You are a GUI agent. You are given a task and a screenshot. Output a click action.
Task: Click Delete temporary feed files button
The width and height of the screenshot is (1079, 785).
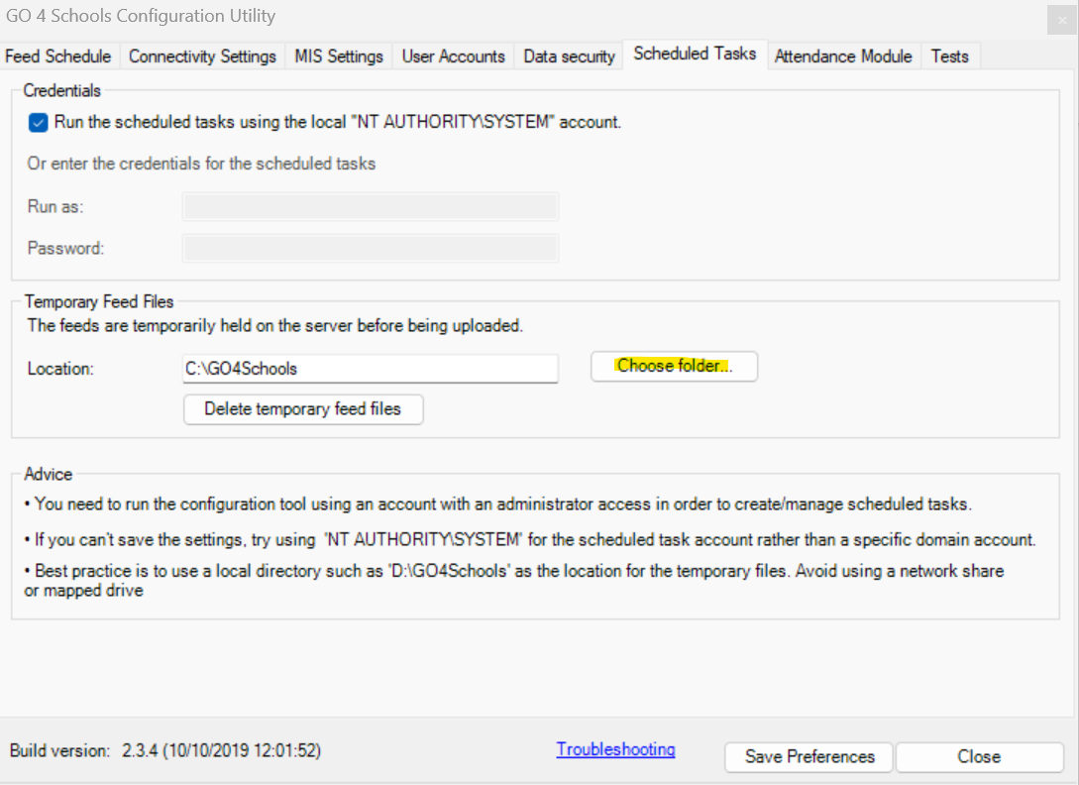pyautogui.click(x=303, y=409)
